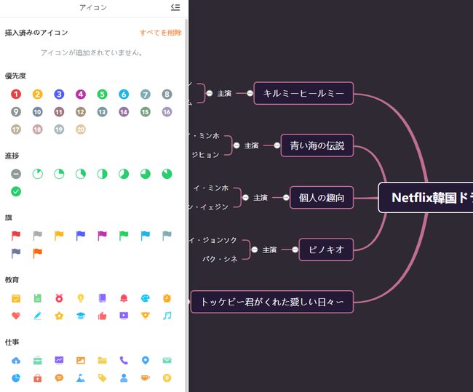Select the one-eighth progress pie icon
The width and height of the screenshot is (473, 392).
pos(38,174)
